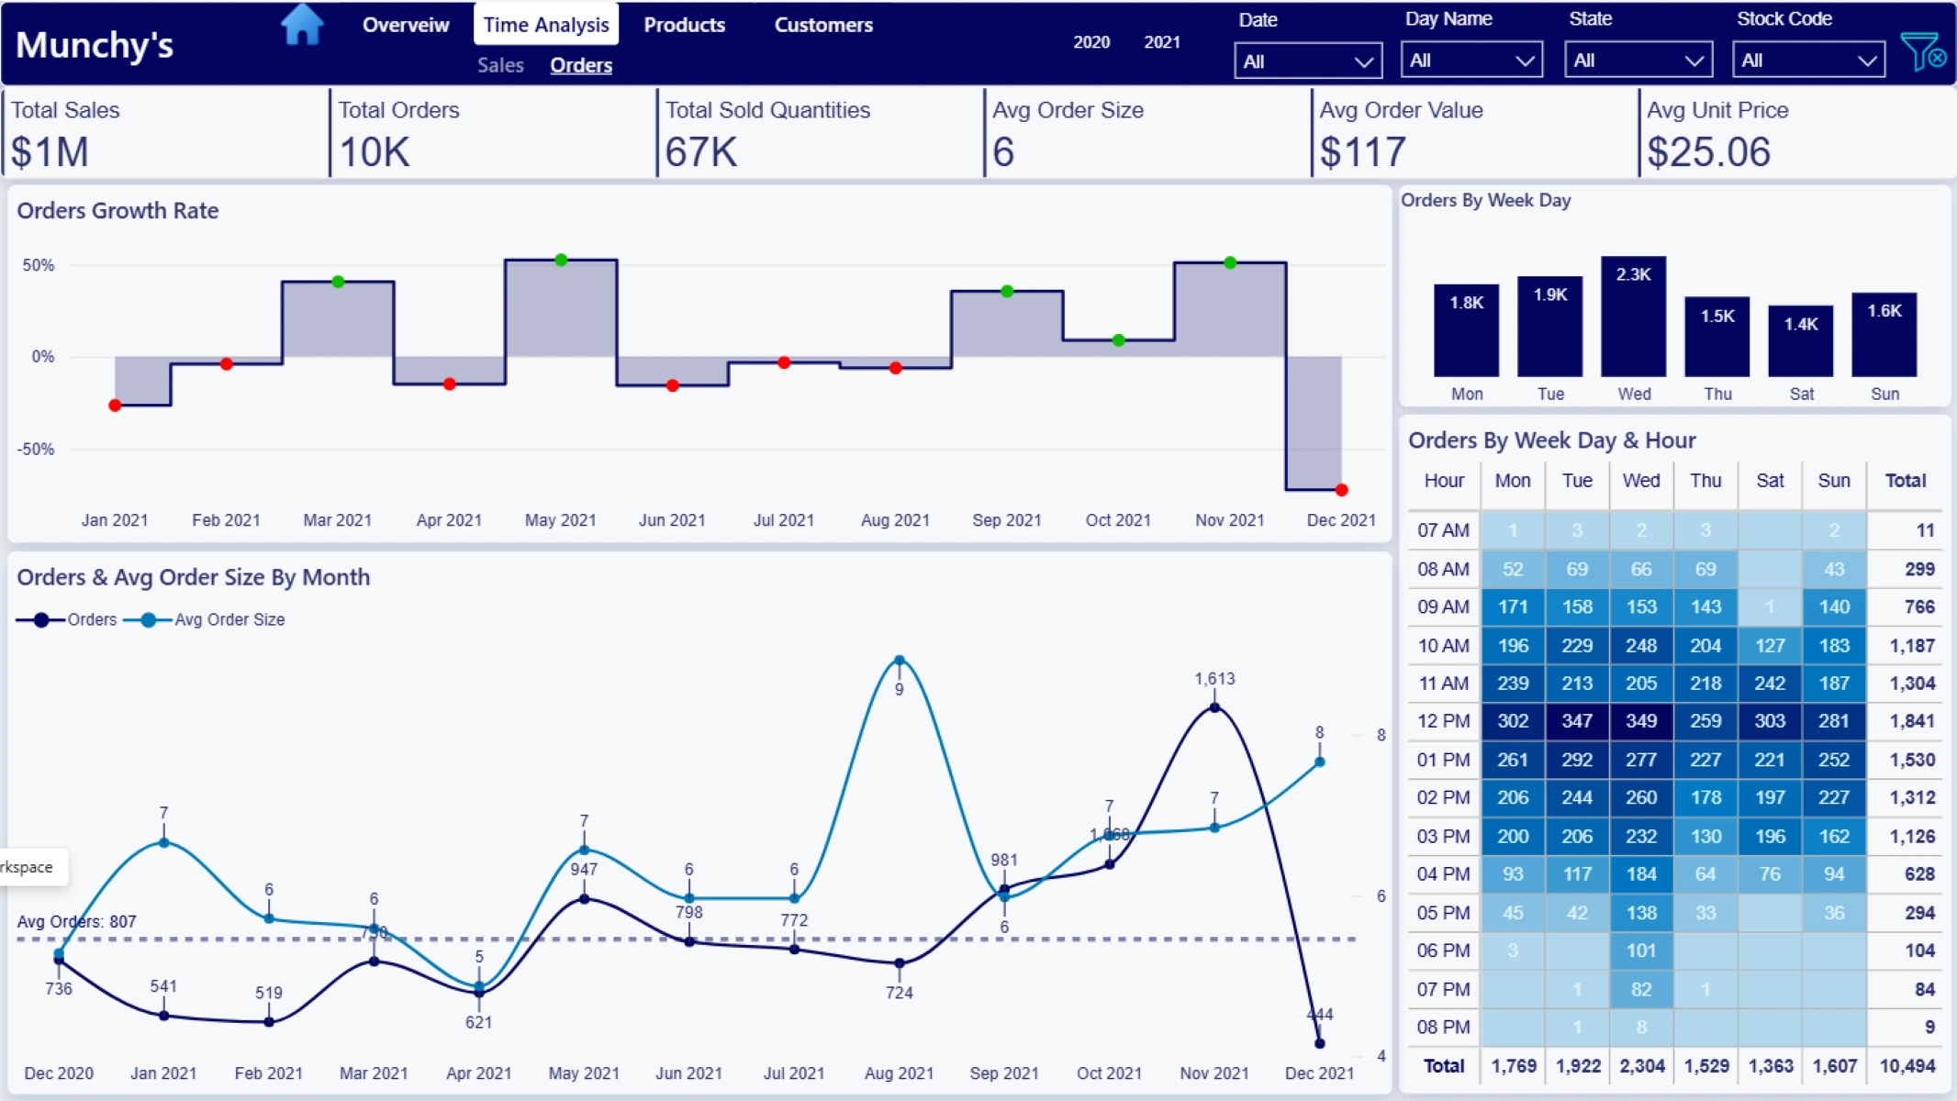The image size is (1957, 1101).
Task: Click the Orders sub-view link
Action: (581, 65)
